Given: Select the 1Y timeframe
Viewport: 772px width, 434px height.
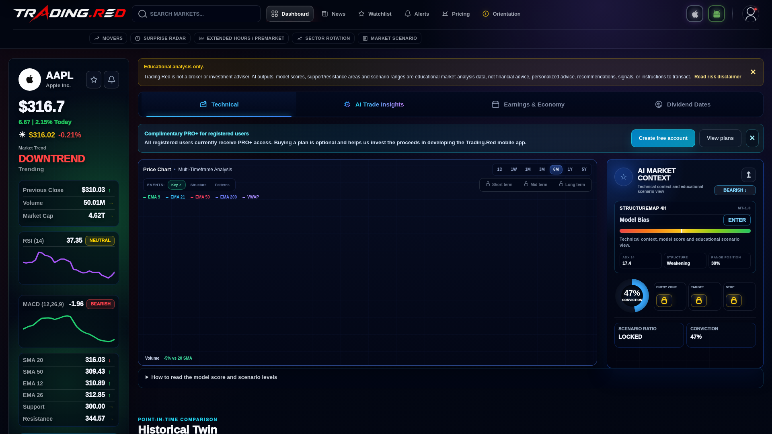Looking at the screenshot, I should 570,170.
